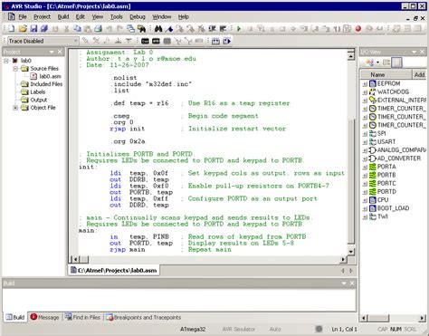
Task: Click the Copy toolbar icon
Action: tap(77, 29)
